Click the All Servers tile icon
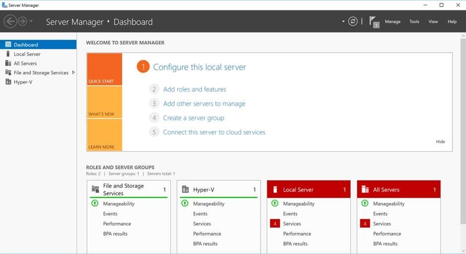 [x=365, y=189]
